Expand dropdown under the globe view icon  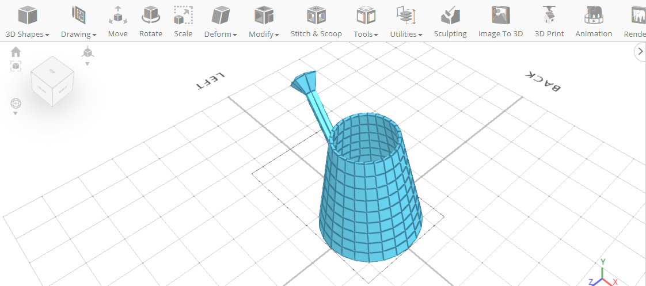point(16,113)
